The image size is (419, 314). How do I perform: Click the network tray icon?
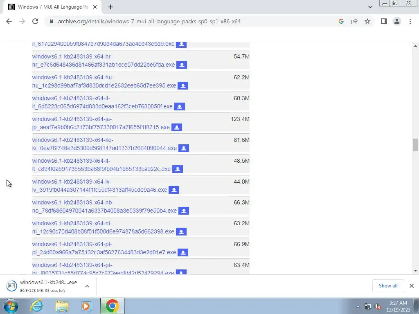(x=368, y=307)
